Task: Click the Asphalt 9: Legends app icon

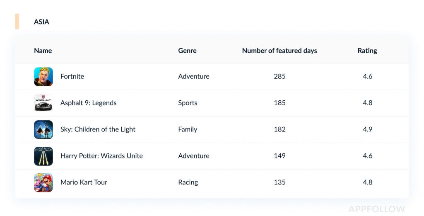Action: click(43, 103)
